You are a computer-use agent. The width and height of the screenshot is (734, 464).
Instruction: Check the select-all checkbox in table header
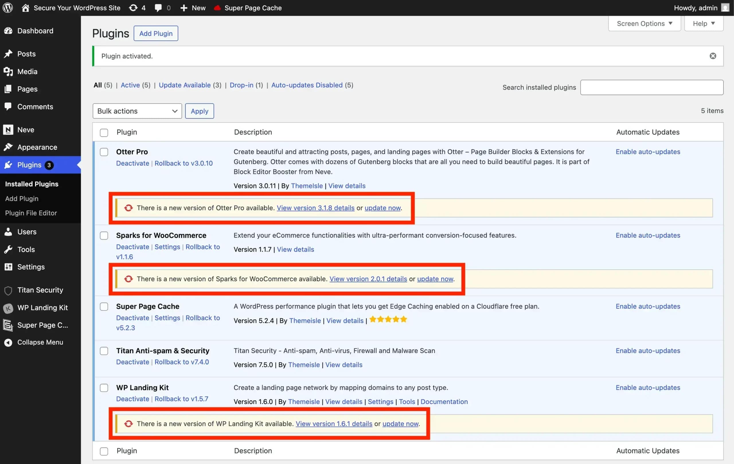pyautogui.click(x=104, y=132)
